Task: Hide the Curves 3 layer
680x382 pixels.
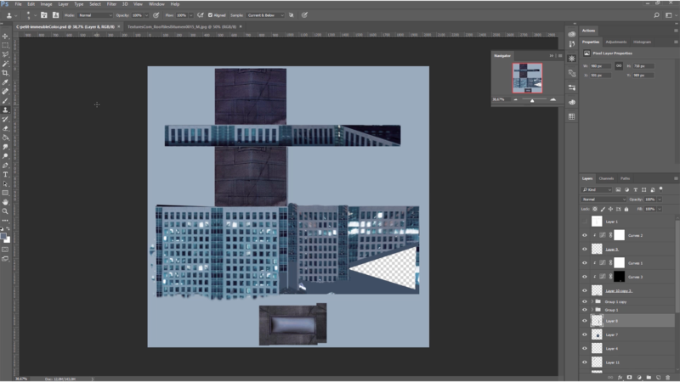Action: click(x=585, y=277)
